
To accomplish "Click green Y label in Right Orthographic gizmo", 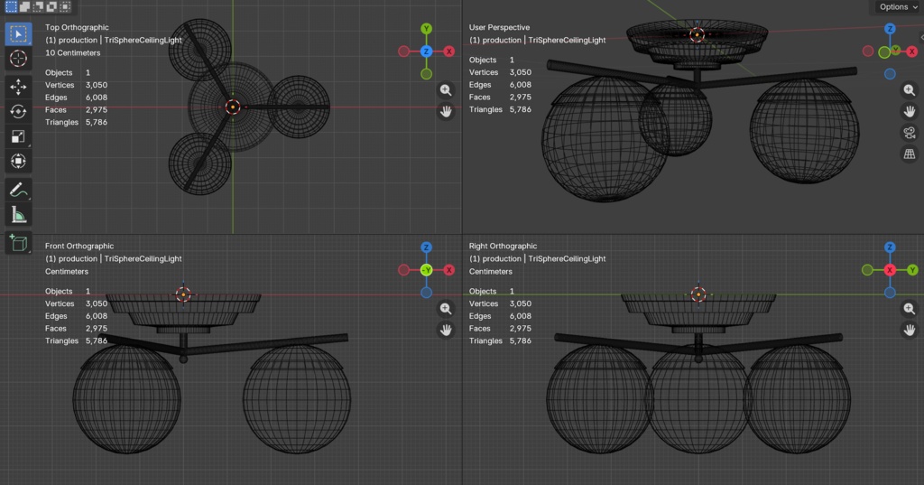I will point(912,270).
